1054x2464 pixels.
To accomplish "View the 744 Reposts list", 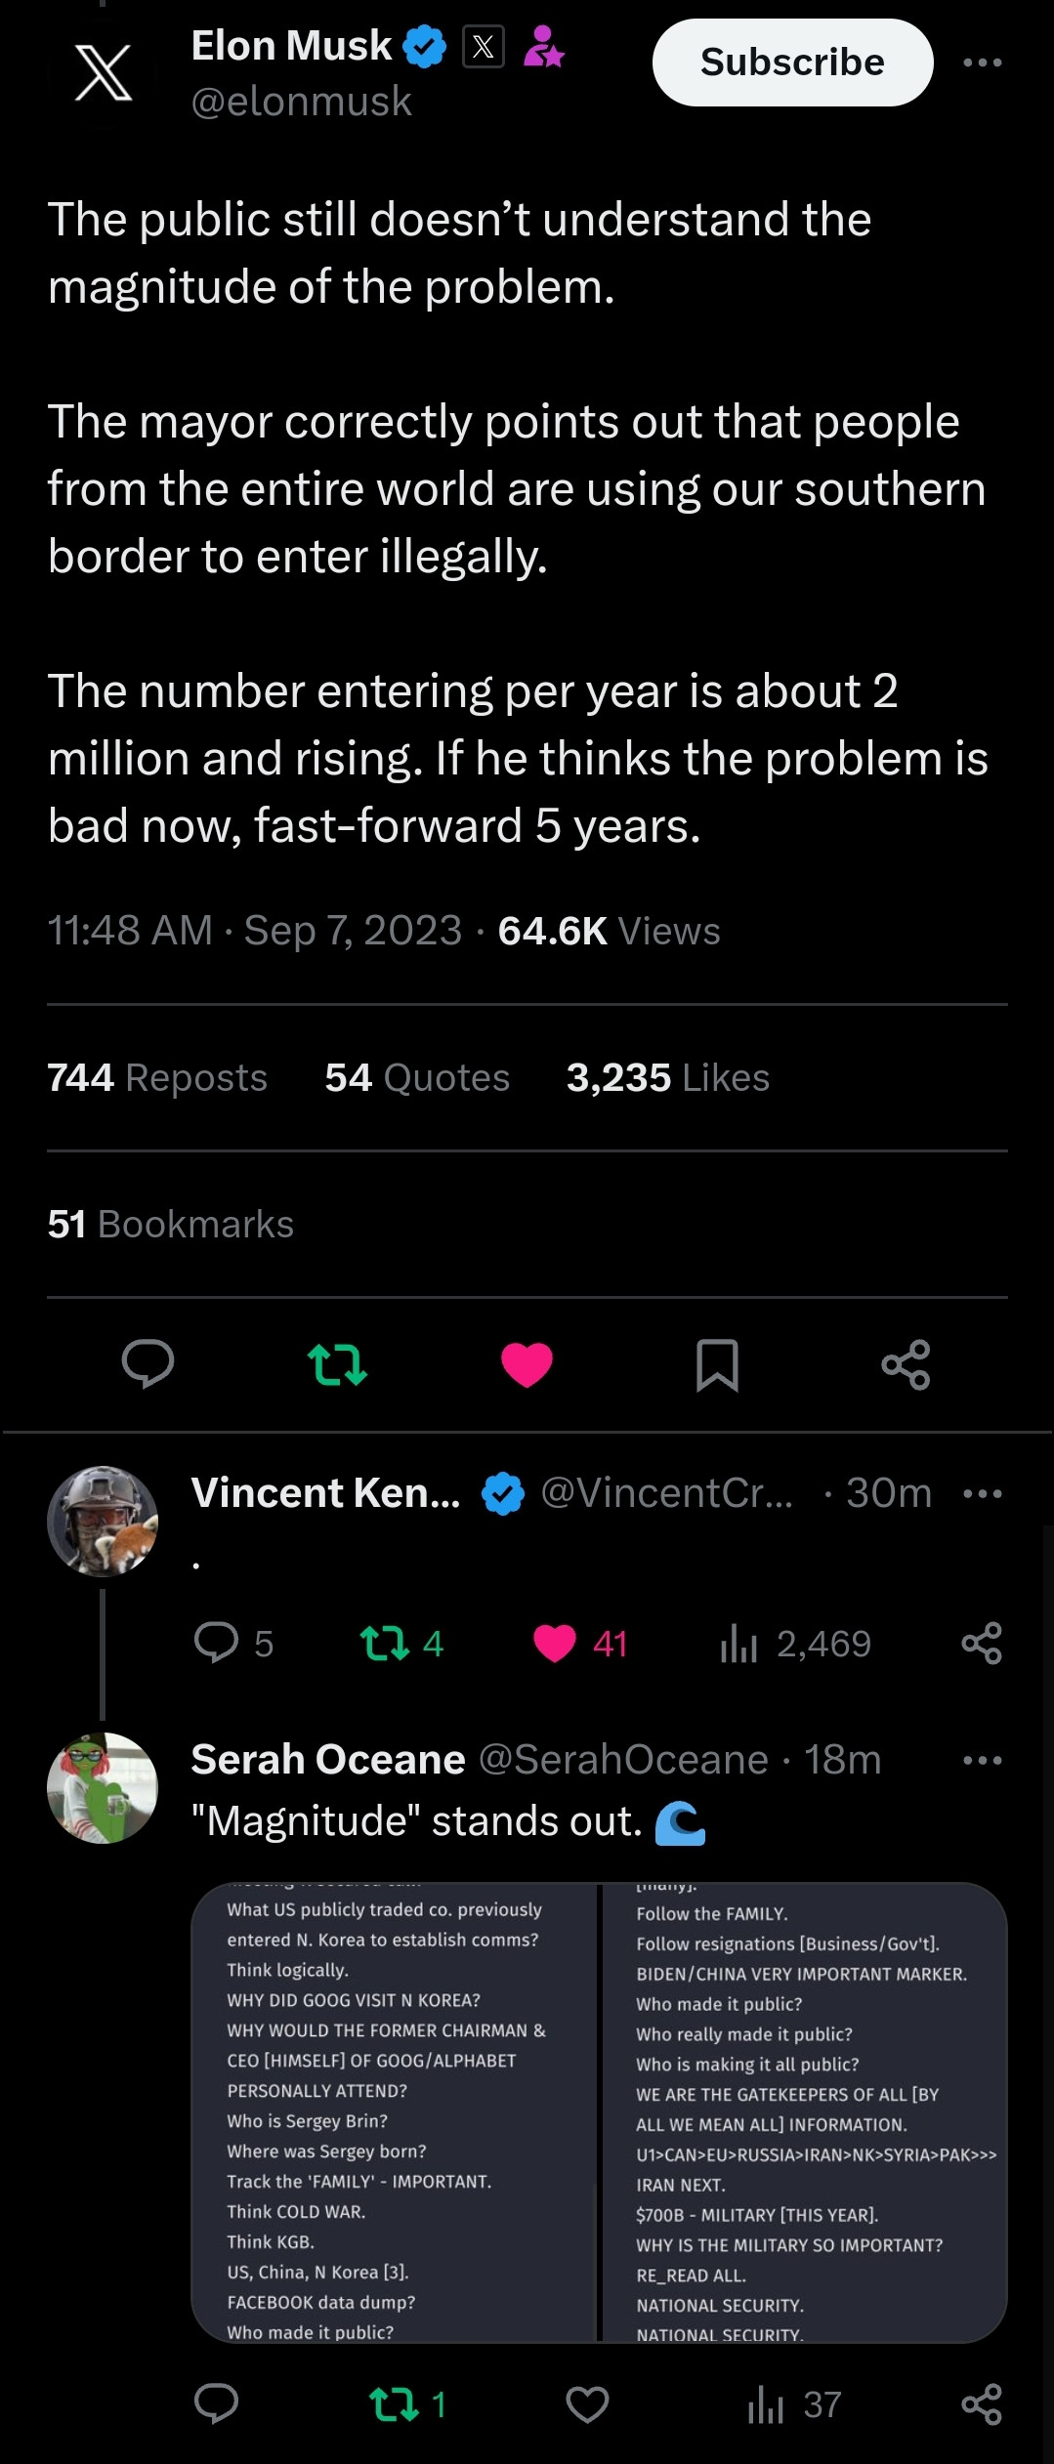I will (157, 1077).
